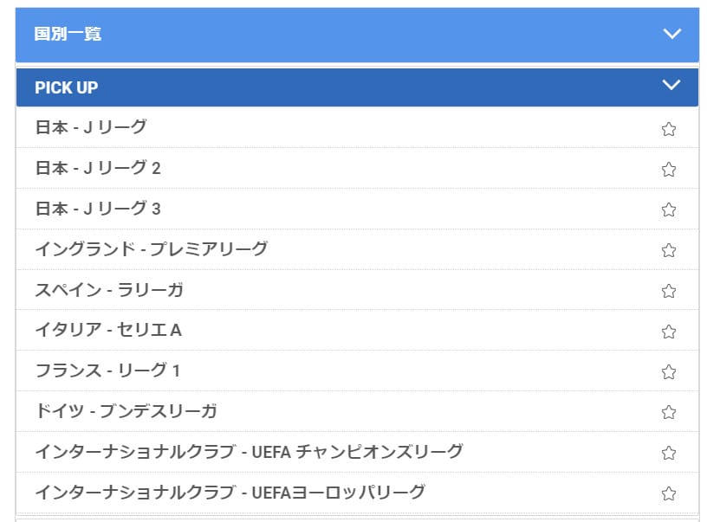Favorite 日本 - Jリーグ with its star
This screenshot has width=707, height=522.
pos(668,129)
